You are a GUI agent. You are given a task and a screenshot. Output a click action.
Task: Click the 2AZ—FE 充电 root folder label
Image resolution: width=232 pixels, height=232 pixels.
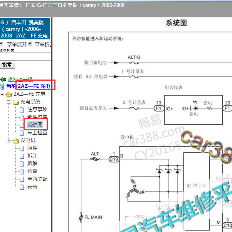[29, 94]
